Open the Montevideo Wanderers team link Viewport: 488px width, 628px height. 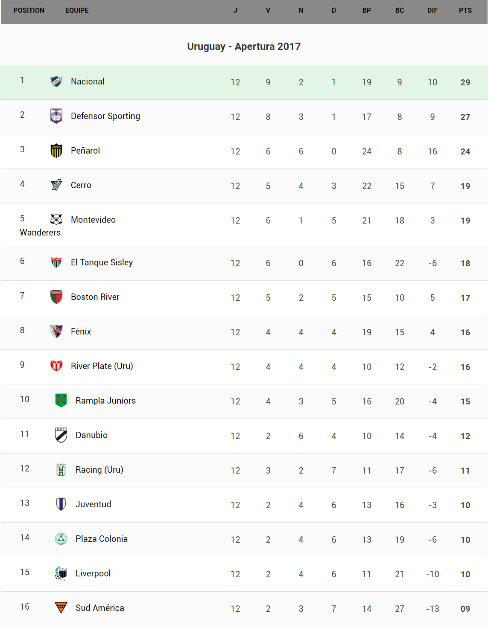[93, 220]
